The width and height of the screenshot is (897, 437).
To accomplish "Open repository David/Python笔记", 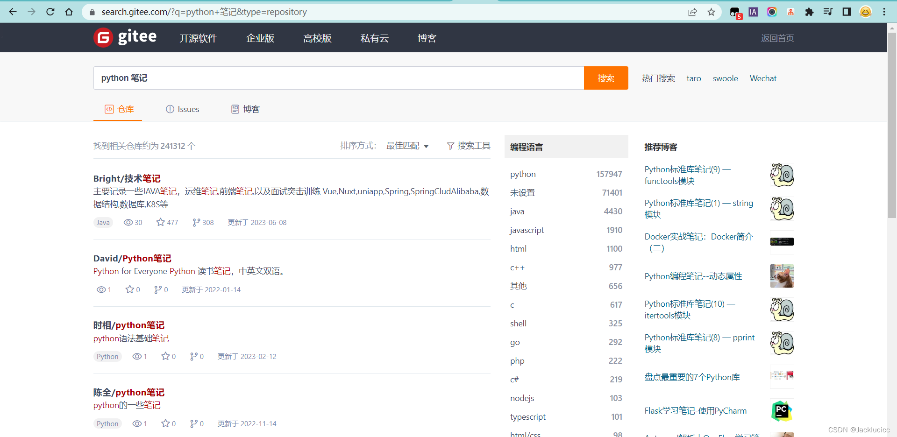I will 132,258.
